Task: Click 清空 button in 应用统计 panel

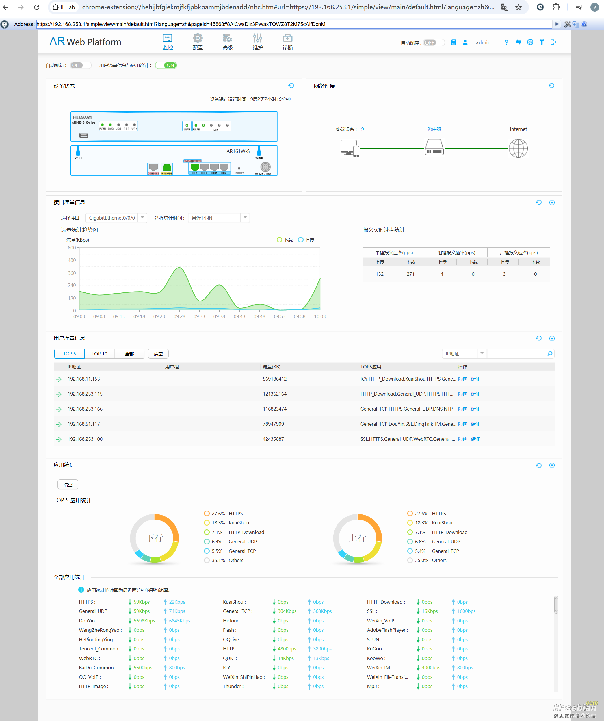Action: click(x=68, y=485)
